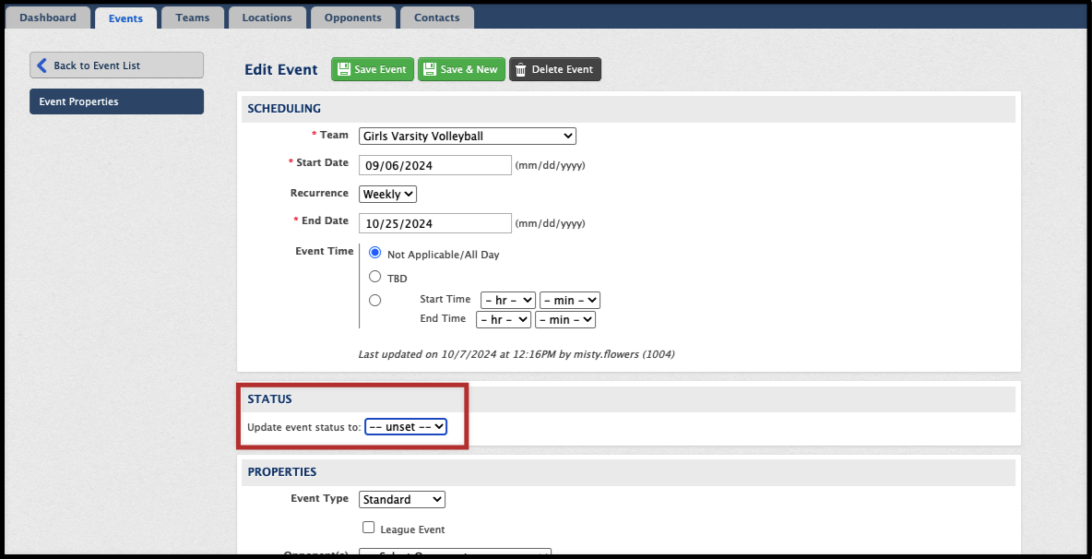Click the Save & New button
This screenshot has height=559, width=1092.
click(462, 69)
